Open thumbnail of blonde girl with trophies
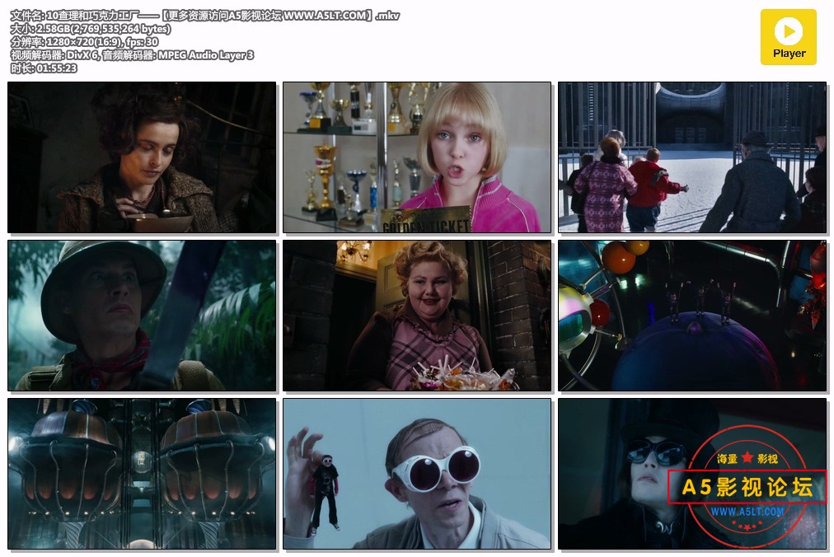Image resolution: width=834 pixels, height=557 pixels. coord(417,157)
